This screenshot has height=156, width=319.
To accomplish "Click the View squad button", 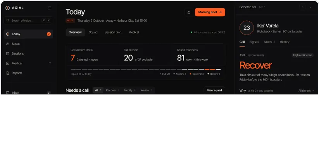I will click(214, 90).
